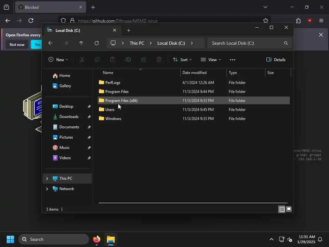Image resolution: width=329 pixels, height=247 pixels.
Task: Expand the This PC tree node
Action: pos(47,178)
